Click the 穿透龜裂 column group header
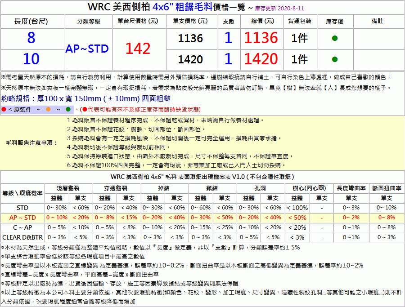 pos(116,188)
